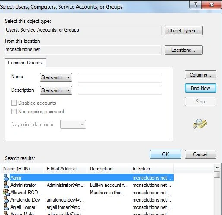Click the search results scrollbar thumb
This screenshot has height=215, width=222.
217,174
